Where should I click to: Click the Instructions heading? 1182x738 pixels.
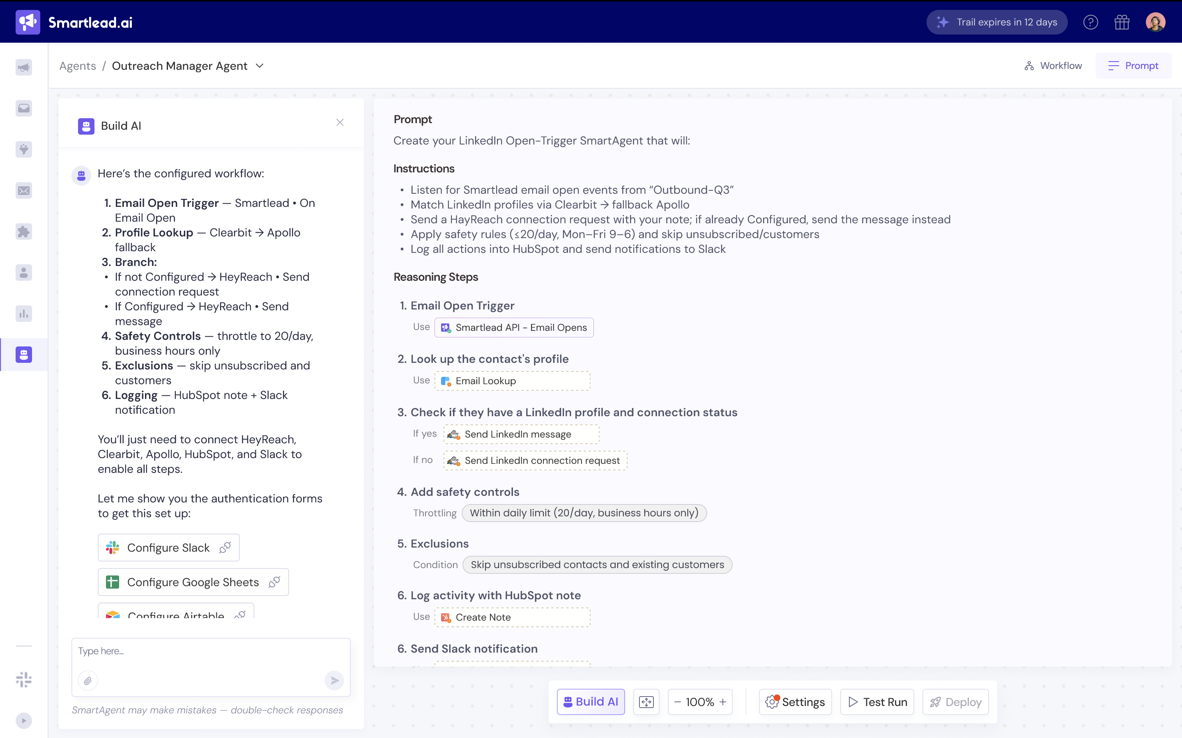(424, 168)
